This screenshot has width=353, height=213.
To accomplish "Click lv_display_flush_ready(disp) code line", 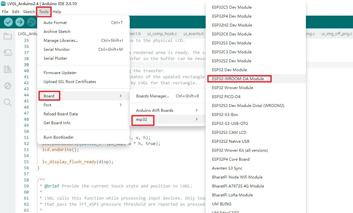I will [78, 162].
